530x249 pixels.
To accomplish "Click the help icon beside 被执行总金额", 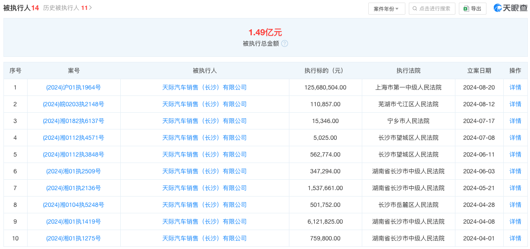I will pyautogui.click(x=285, y=43).
